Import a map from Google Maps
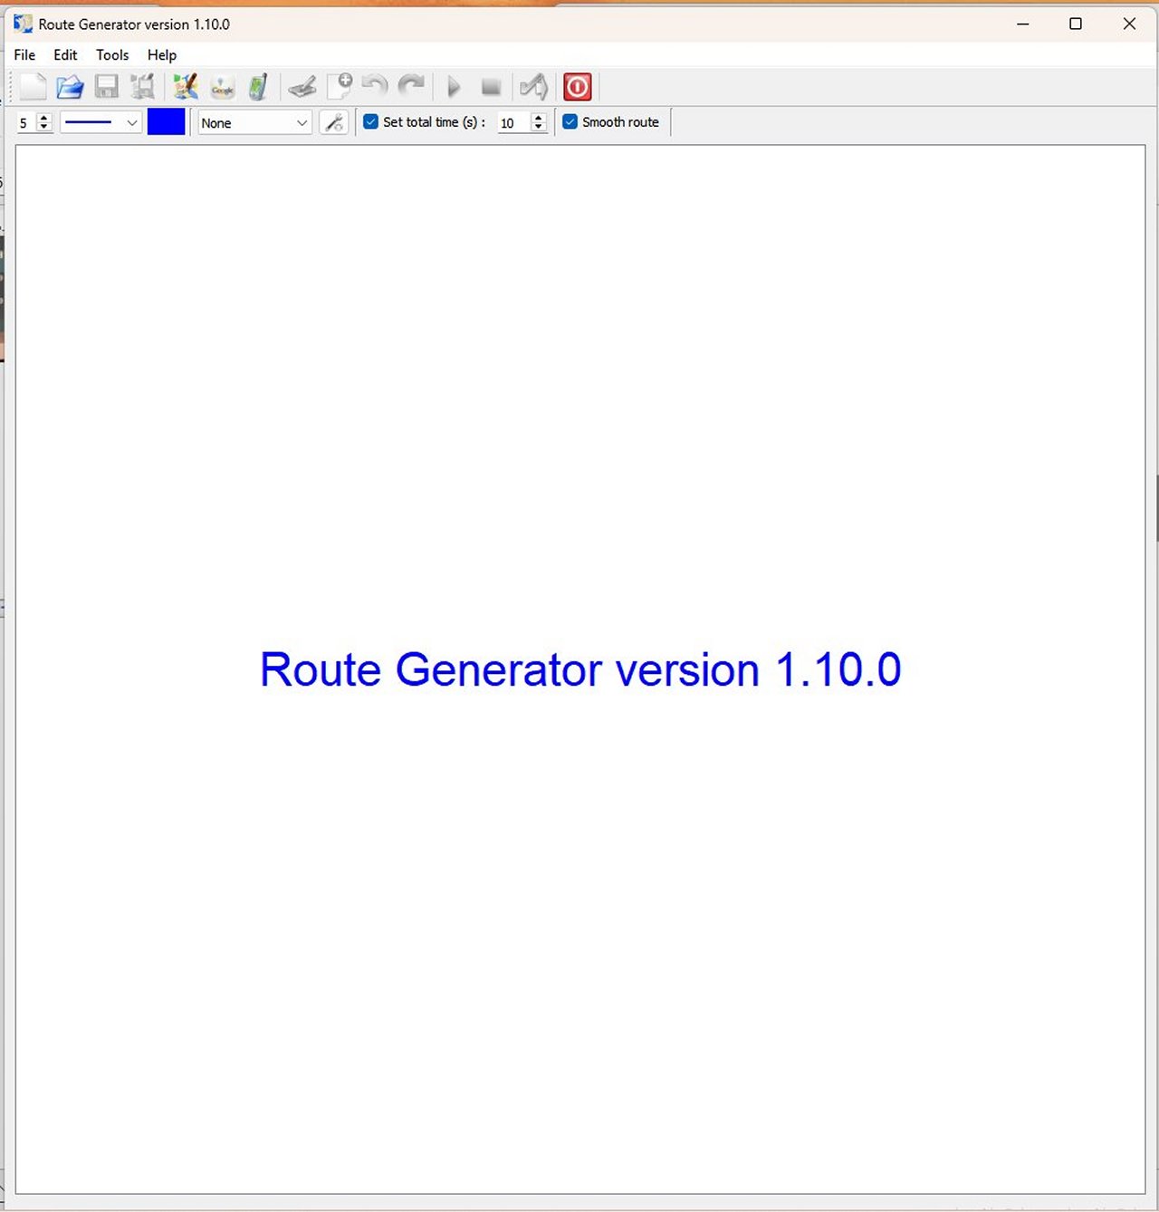 coord(222,87)
